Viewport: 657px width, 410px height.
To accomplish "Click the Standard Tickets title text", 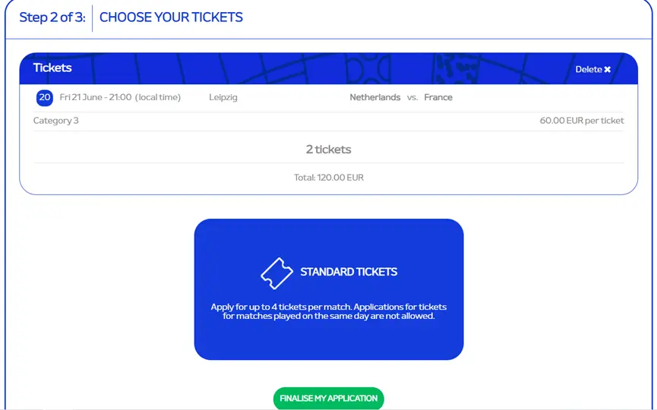I will [349, 272].
